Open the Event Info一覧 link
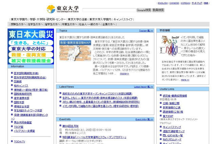Viewport: 217px width, 144px height. 144,119
